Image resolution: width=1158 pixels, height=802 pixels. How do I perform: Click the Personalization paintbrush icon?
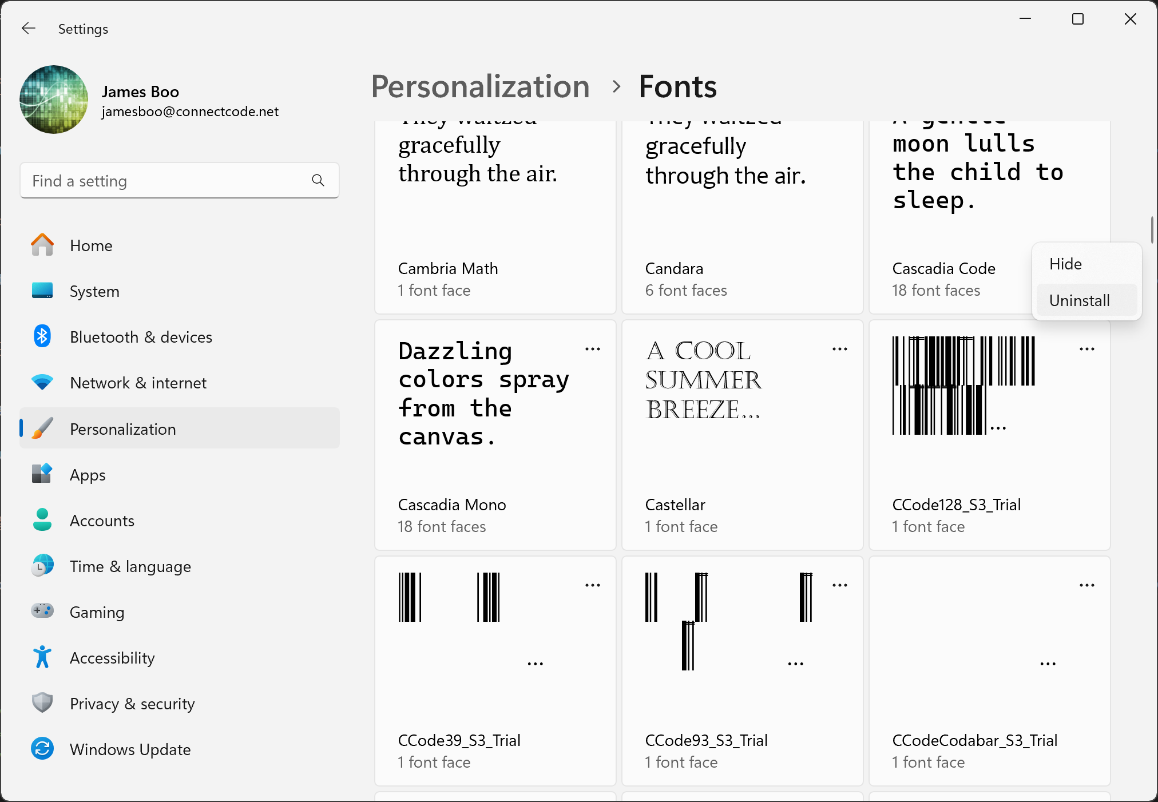42,428
